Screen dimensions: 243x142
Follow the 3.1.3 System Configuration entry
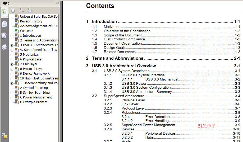(172, 88)
